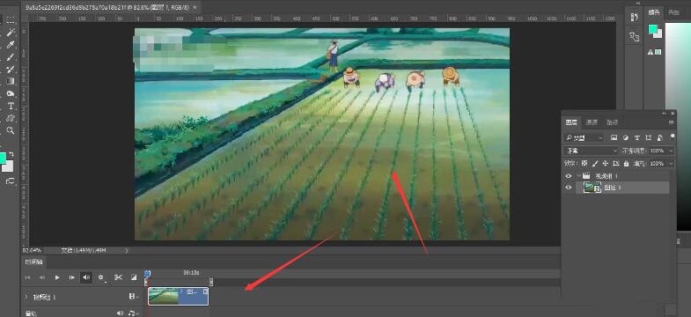This screenshot has height=317, width=691.
Task: Select the video clip in timeline
Action: (x=179, y=296)
